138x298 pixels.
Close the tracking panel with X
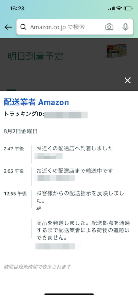[x=128, y=80]
